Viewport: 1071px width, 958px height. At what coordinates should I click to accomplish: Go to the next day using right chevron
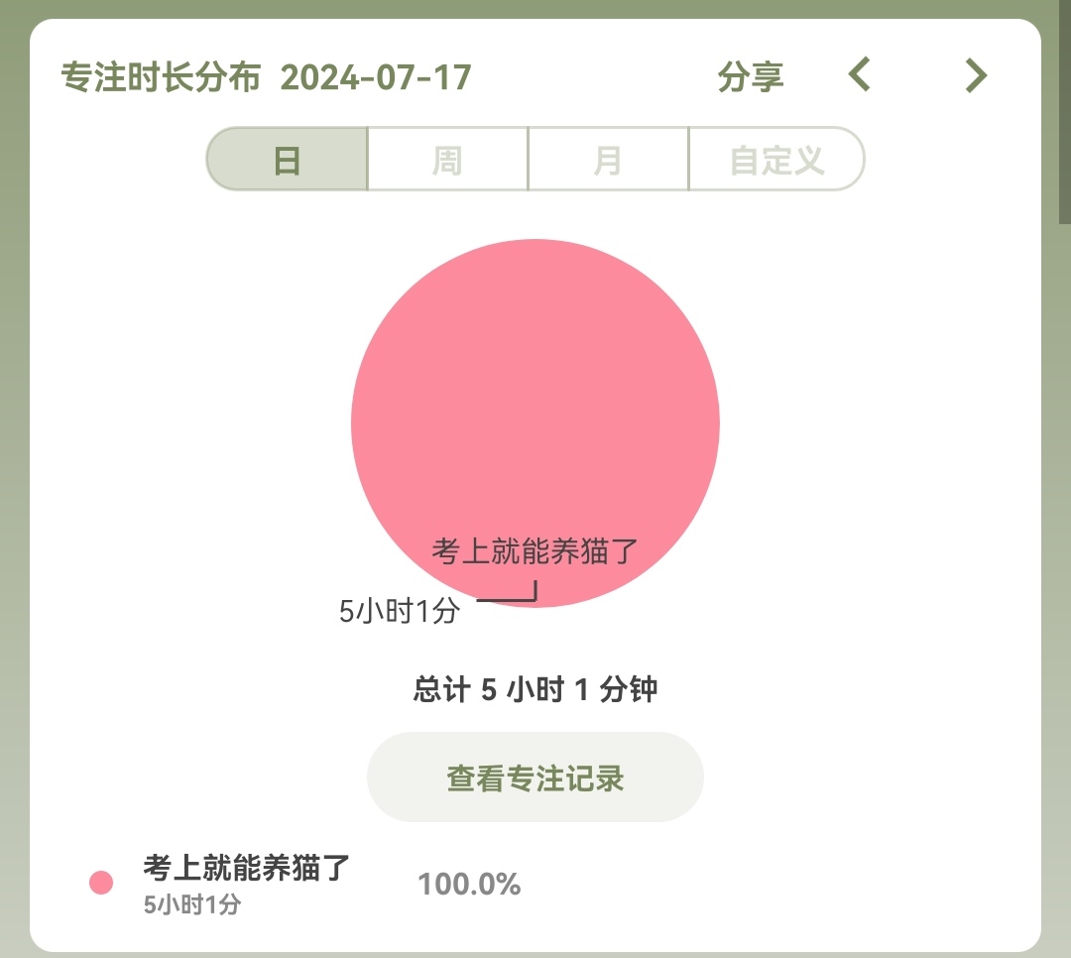tap(977, 75)
